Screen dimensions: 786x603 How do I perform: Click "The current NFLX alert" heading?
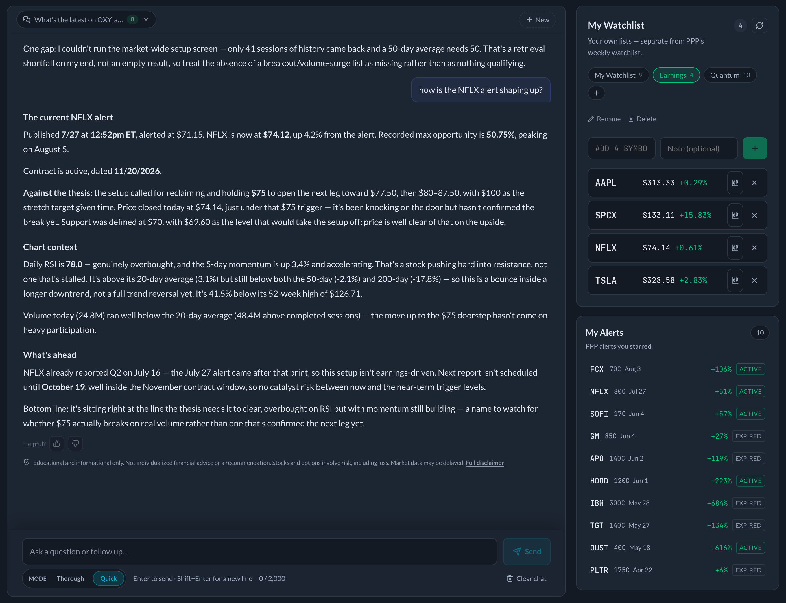(x=68, y=117)
